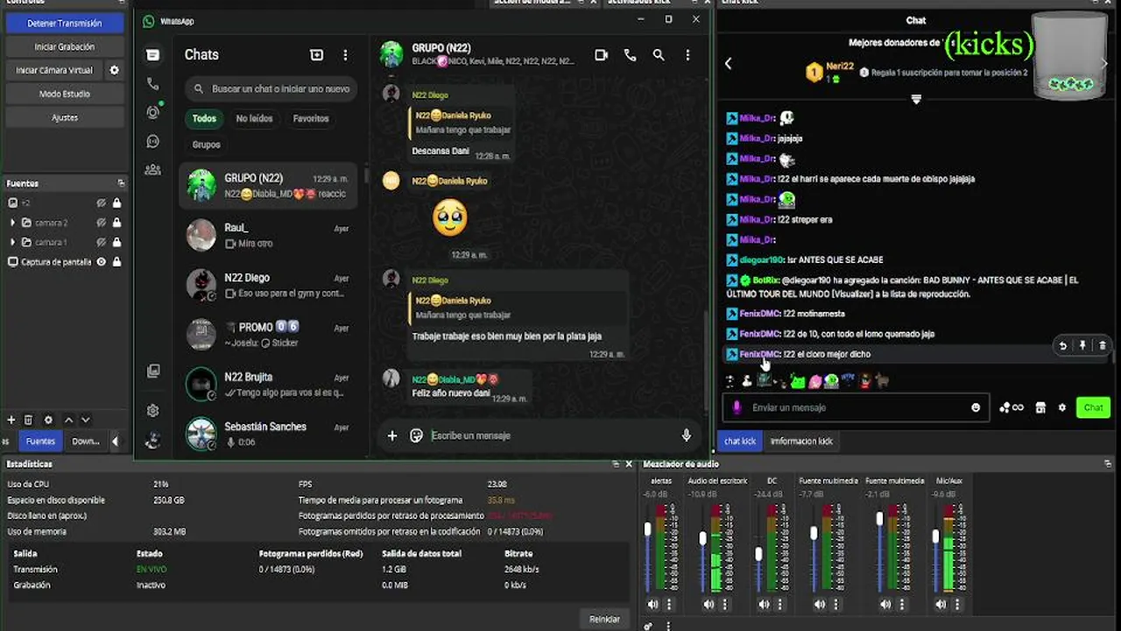Attach a file using the WhatsApp plus icon

(x=392, y=436)
